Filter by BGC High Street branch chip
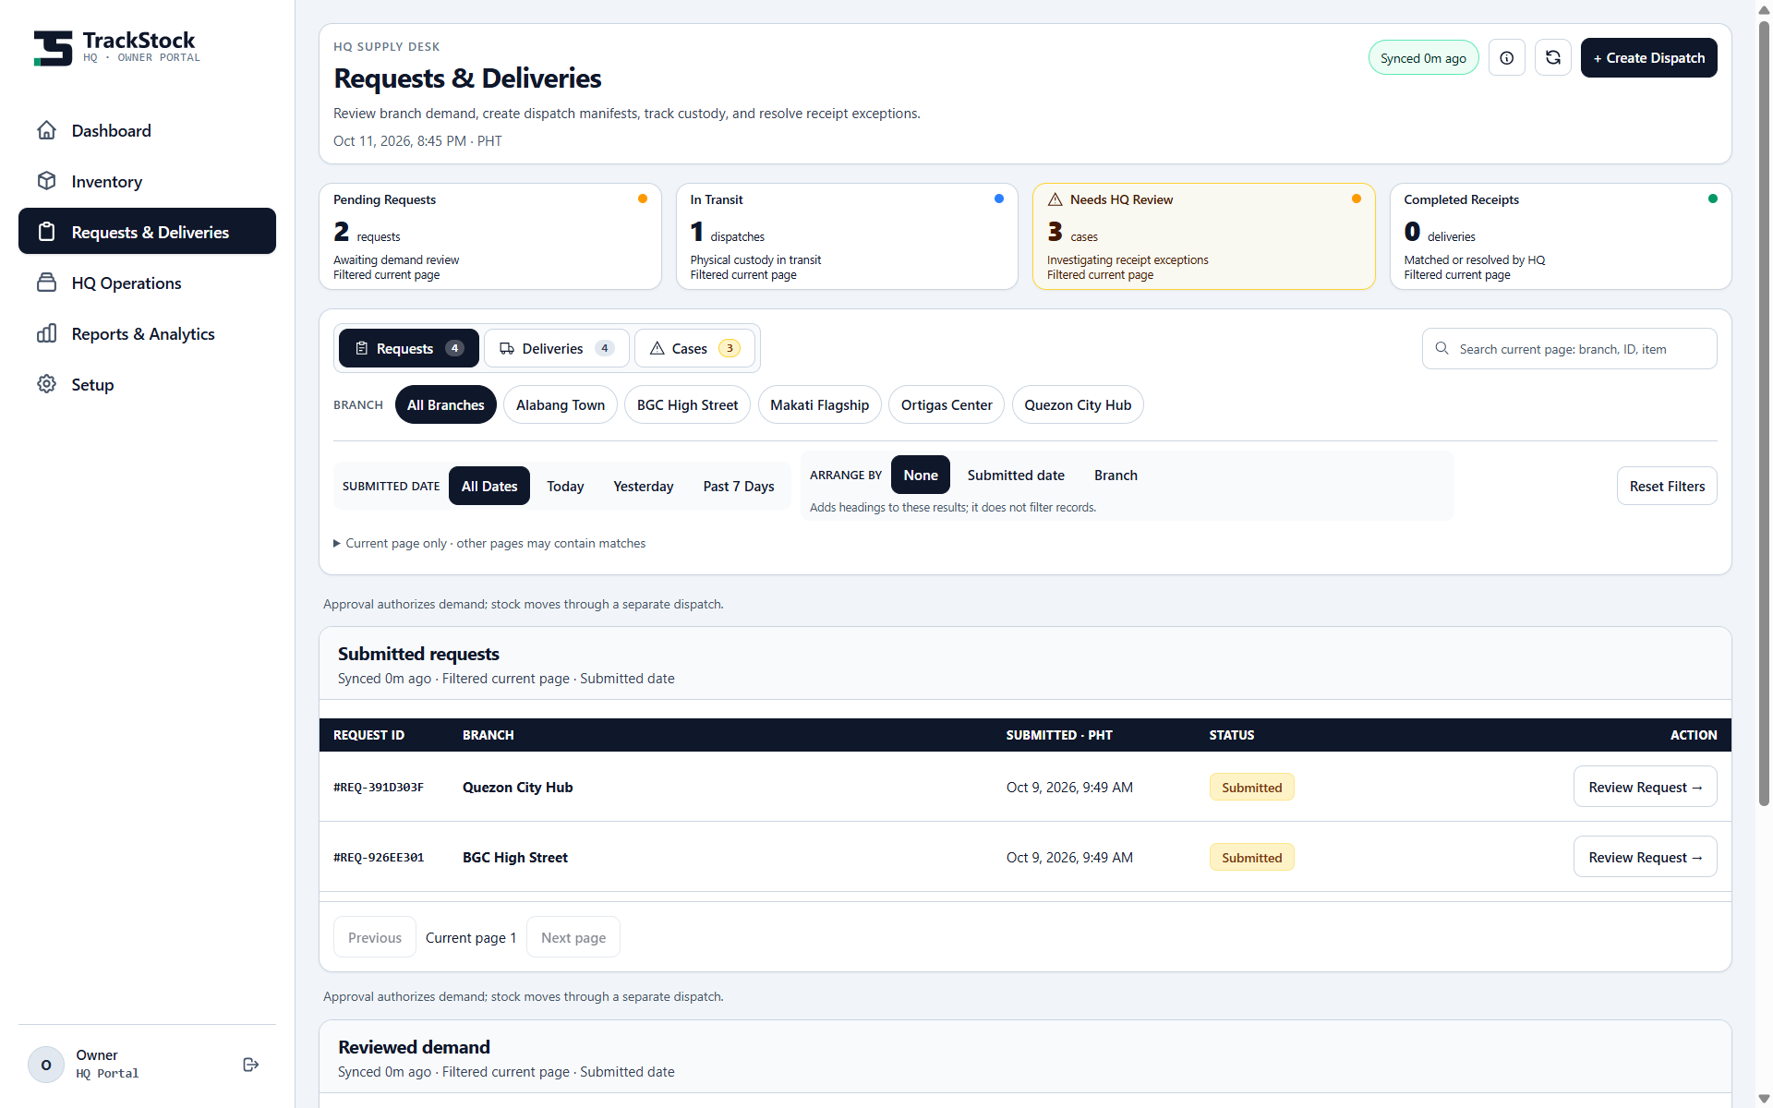This screenshot has width=1773, height=1108. pyautogui.click(x=687, y=404)
